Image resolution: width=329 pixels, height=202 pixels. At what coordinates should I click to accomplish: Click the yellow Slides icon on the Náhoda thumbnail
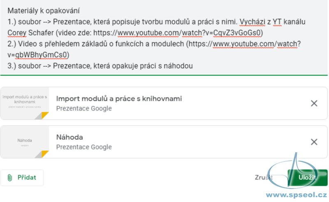pos(45,154)
